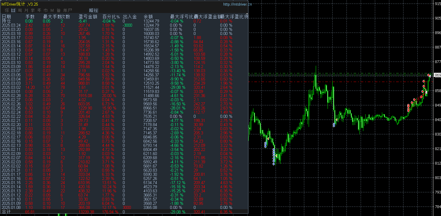Click the 2025.03.02 date row

(11, 87)
